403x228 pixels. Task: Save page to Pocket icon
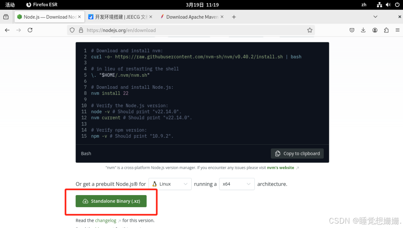351,30
